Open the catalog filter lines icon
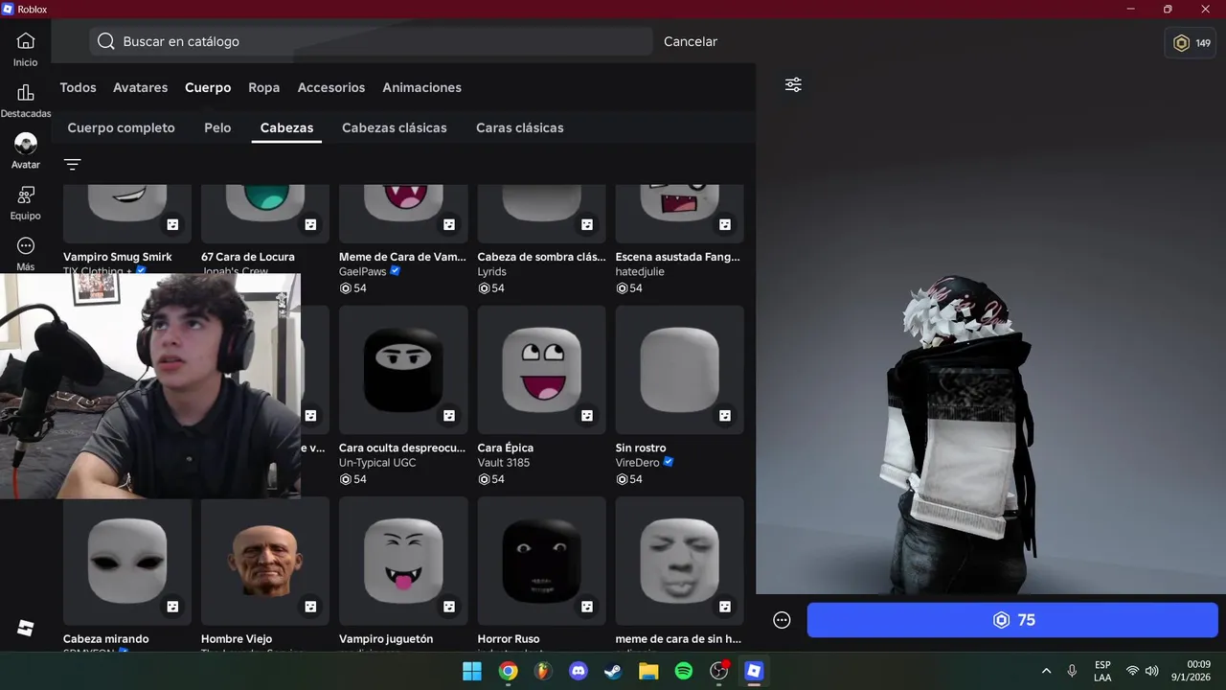 (73, 165)
